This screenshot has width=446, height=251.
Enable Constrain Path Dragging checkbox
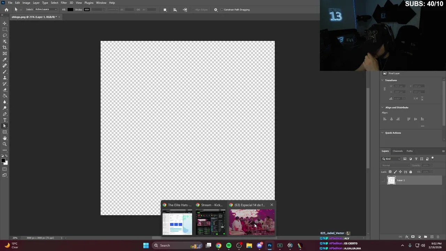coord(222,10)
